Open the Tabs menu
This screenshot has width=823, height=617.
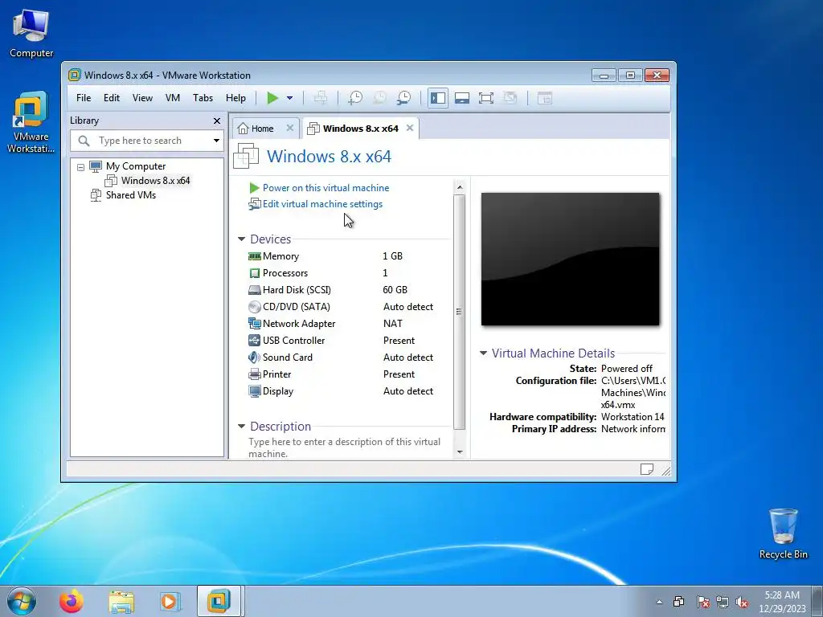(x=203, y=98)
